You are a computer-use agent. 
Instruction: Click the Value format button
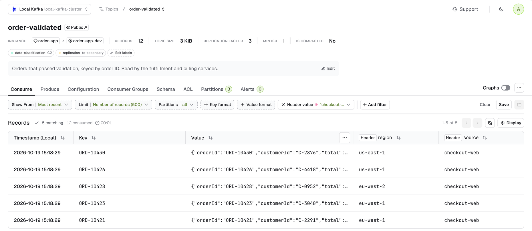(256, 105)
